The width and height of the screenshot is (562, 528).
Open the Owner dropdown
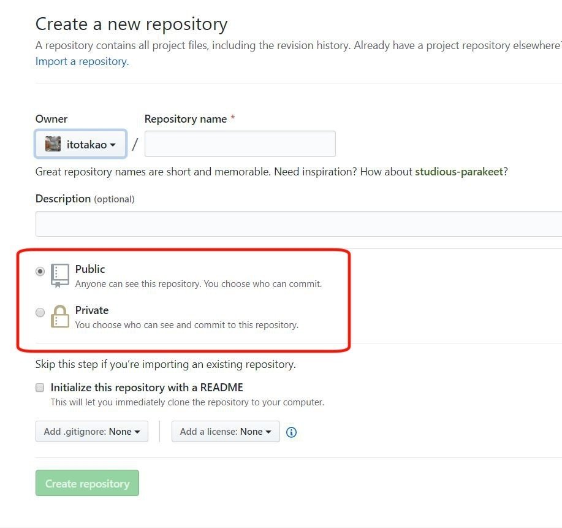[x=81, y=144]
